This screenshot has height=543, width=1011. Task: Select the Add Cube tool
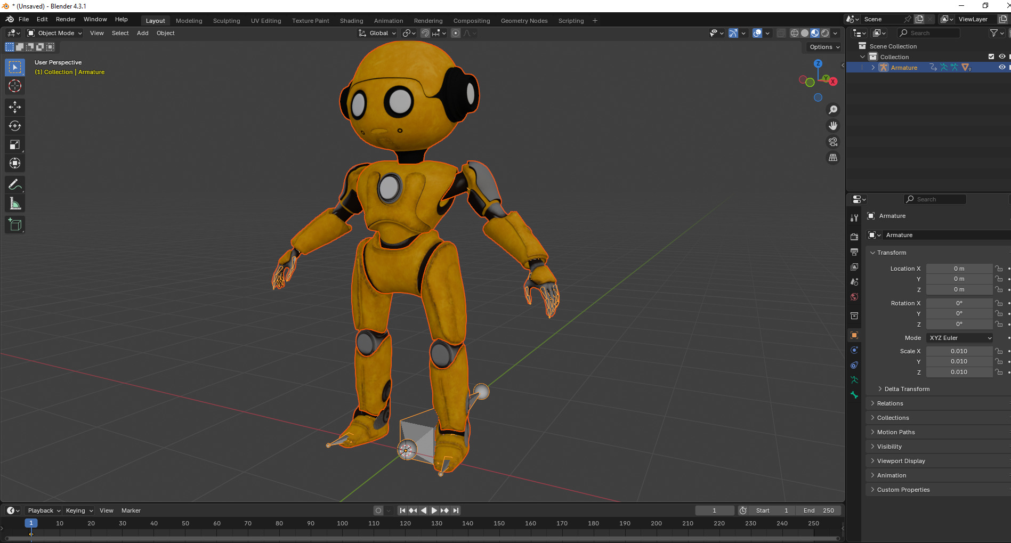pyautogui.click(x=15, y=225)
